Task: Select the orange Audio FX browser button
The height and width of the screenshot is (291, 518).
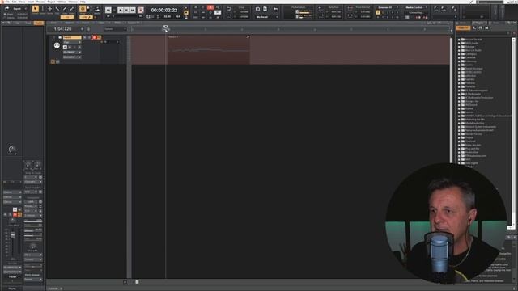Action: click(463, 28)
